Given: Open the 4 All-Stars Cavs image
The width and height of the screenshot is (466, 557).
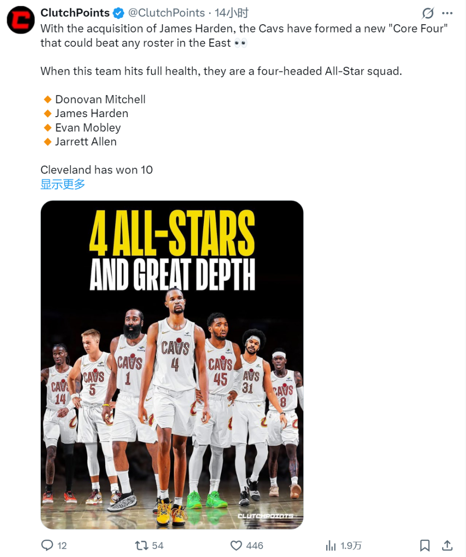Looking at the screenshot, I should (x=172, y=365).
